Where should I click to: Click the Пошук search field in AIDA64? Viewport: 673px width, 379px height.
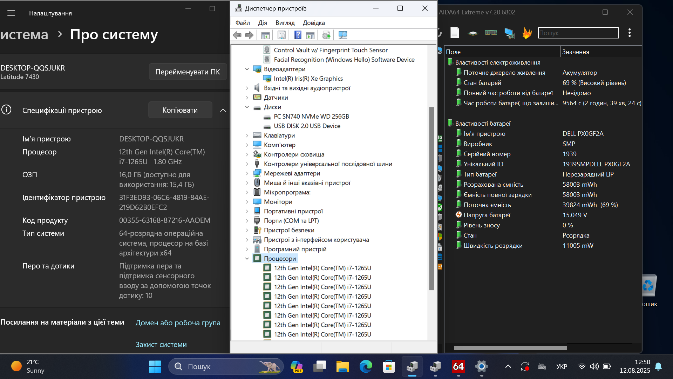click(x=578, y=33)
